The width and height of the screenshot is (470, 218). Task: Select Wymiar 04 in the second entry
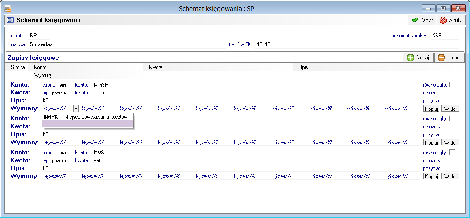[169, 143]
